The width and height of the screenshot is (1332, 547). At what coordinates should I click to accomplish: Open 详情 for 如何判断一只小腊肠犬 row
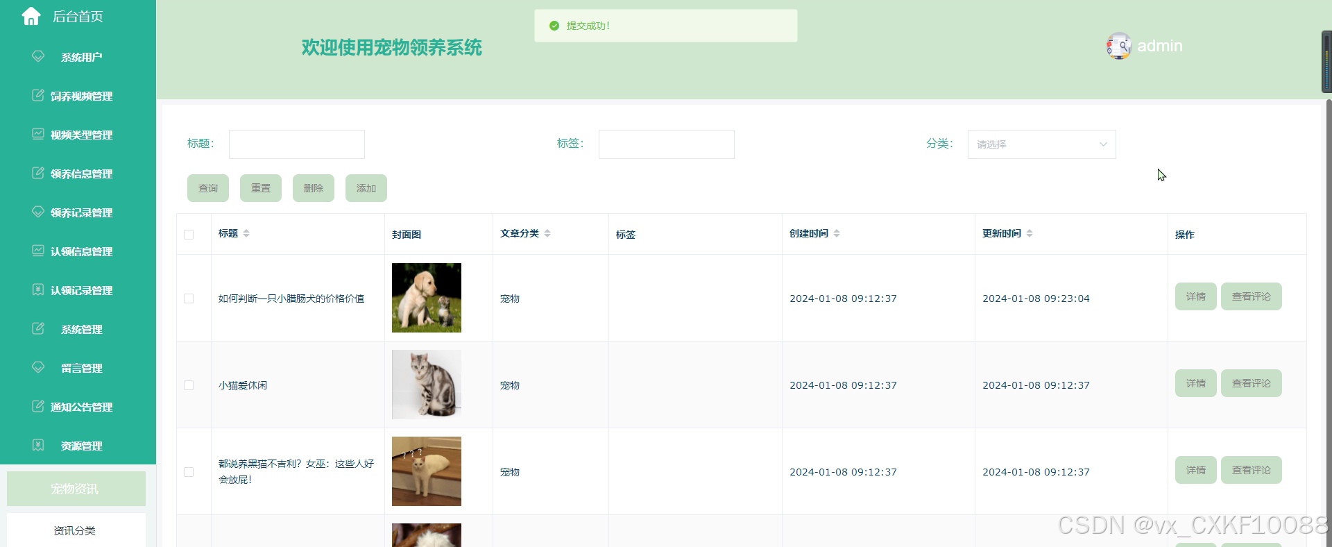[1195, 296]
